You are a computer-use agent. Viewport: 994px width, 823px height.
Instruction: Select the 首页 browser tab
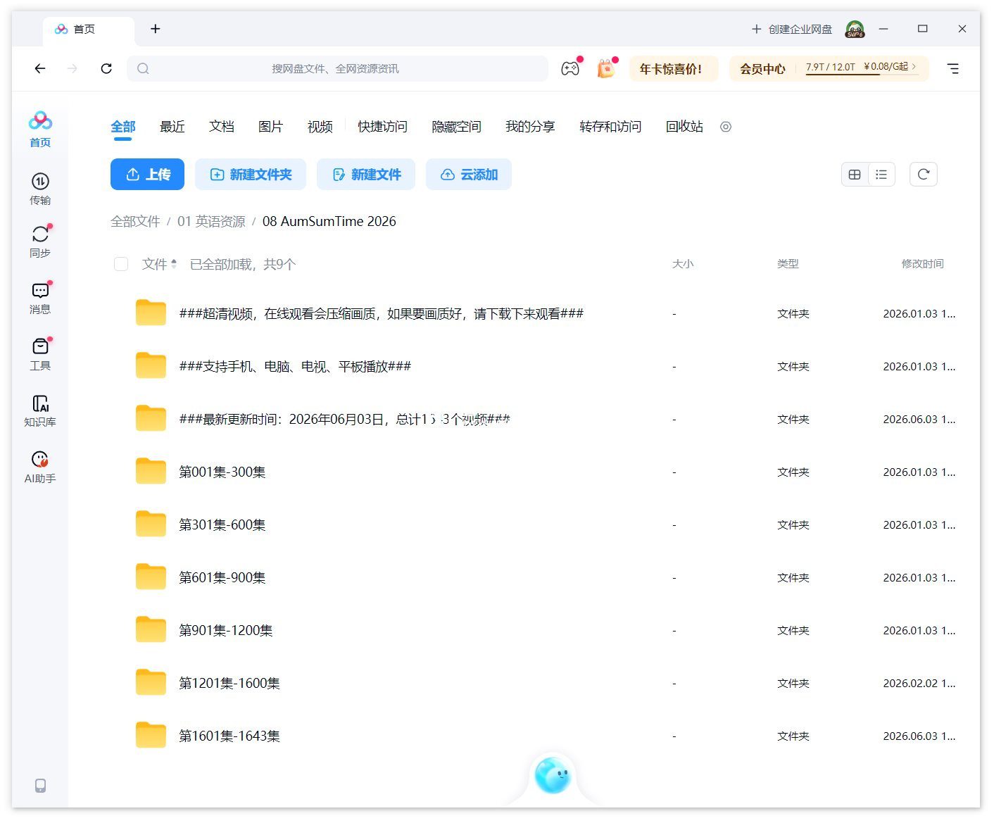89,30
